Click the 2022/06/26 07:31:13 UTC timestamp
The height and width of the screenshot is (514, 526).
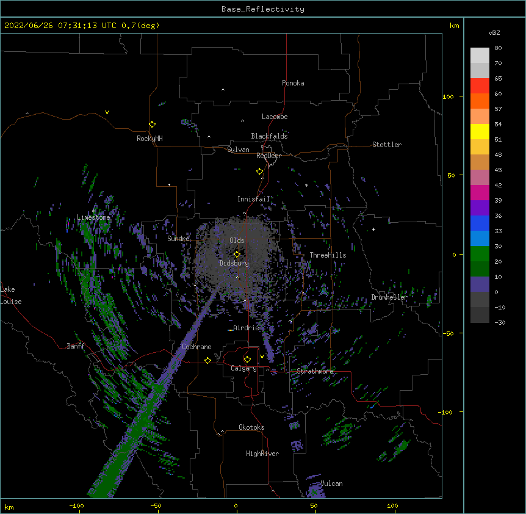pyautogui.click(x=60, y=26)
